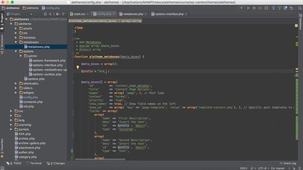Screen dimensions: 303x170
Task: Select archive-gallery.php in tree
Action: [32, 143]
